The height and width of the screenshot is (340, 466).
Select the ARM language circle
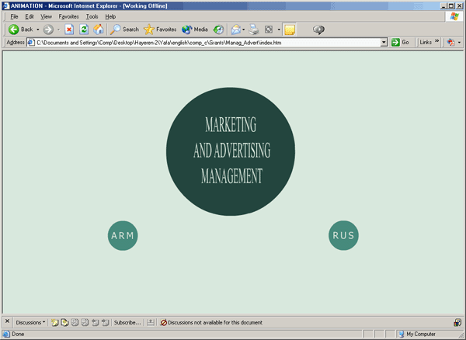tap(123, 236)
